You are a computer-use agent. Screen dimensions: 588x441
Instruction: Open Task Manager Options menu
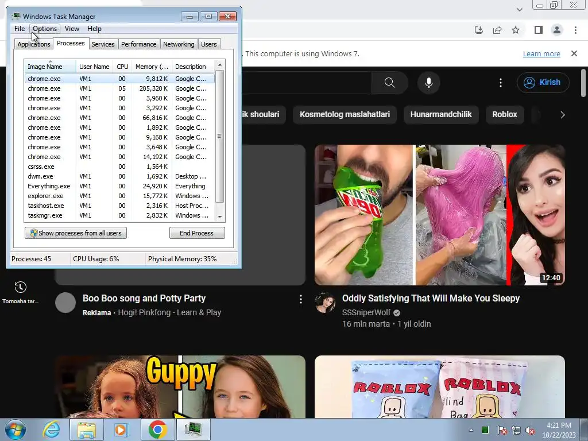tap(45, 29)
